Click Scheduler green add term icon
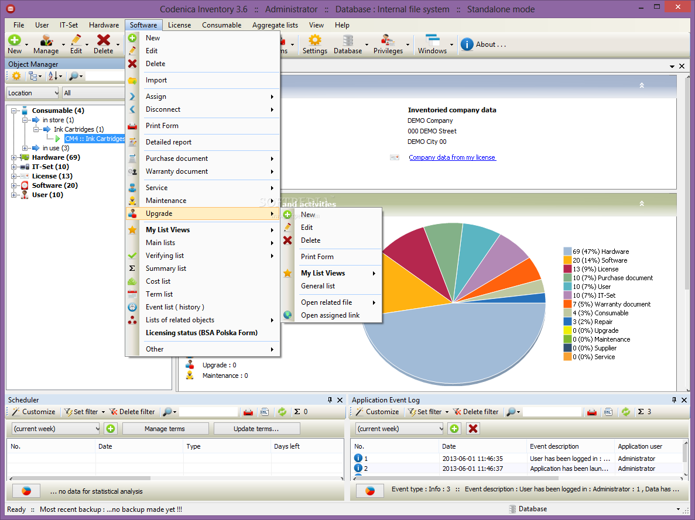 click(x=111, y=428)
